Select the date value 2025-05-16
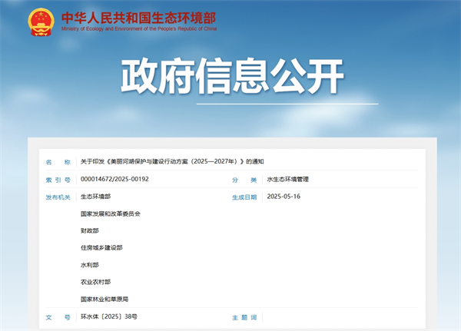The height and width of the screenshot is (331, 461). pyautogui.click(x=284, y=197)
